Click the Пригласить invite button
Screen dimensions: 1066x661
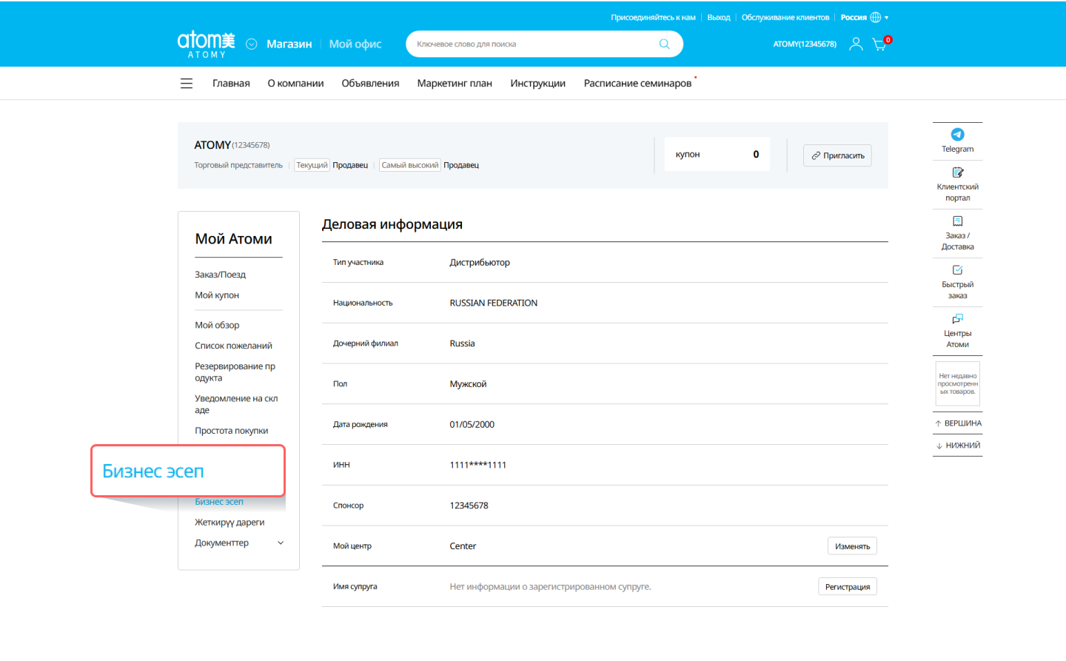pos(837,155)
